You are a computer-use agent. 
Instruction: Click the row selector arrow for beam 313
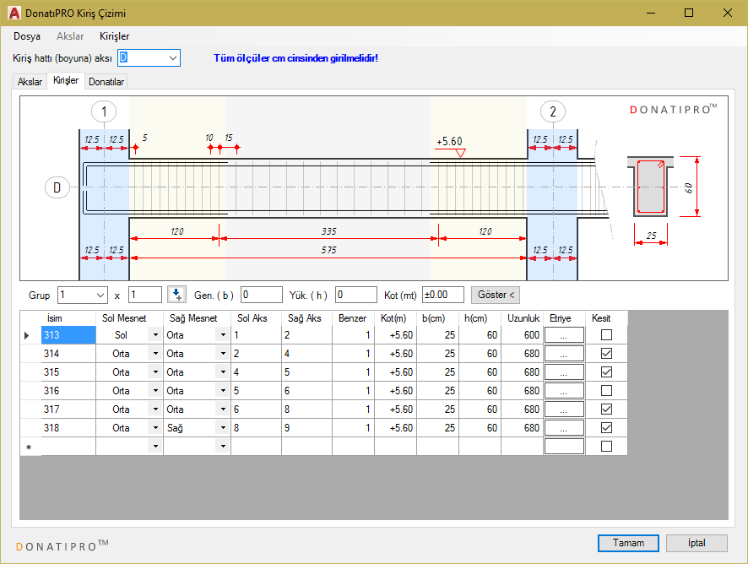click(x=27, y=335)
